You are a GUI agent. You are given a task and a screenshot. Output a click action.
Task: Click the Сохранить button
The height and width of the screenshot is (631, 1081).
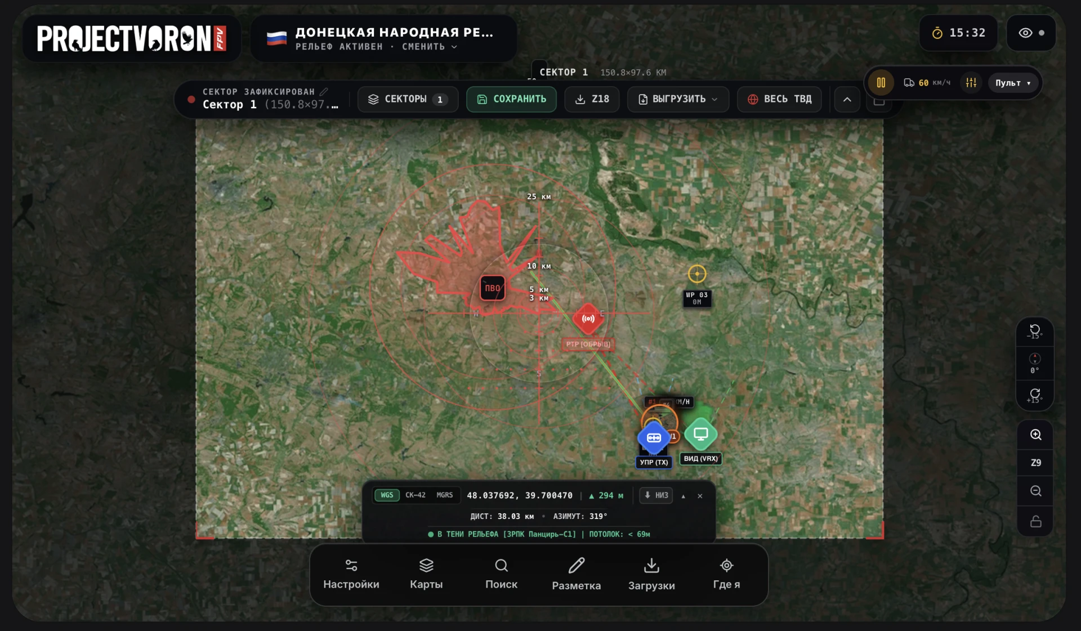tap(511, 99)
